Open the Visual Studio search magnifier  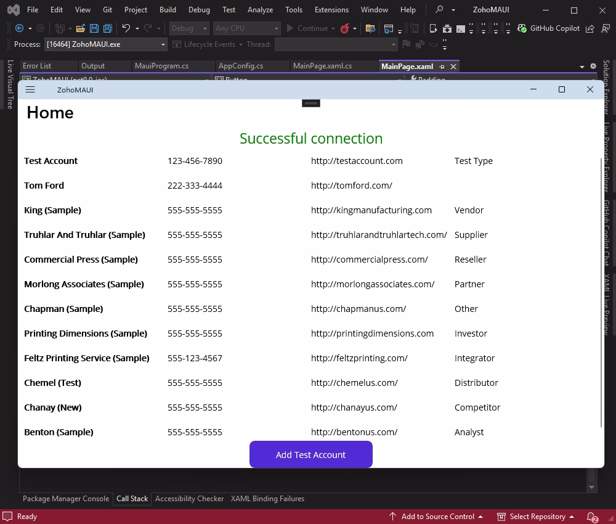440,9
